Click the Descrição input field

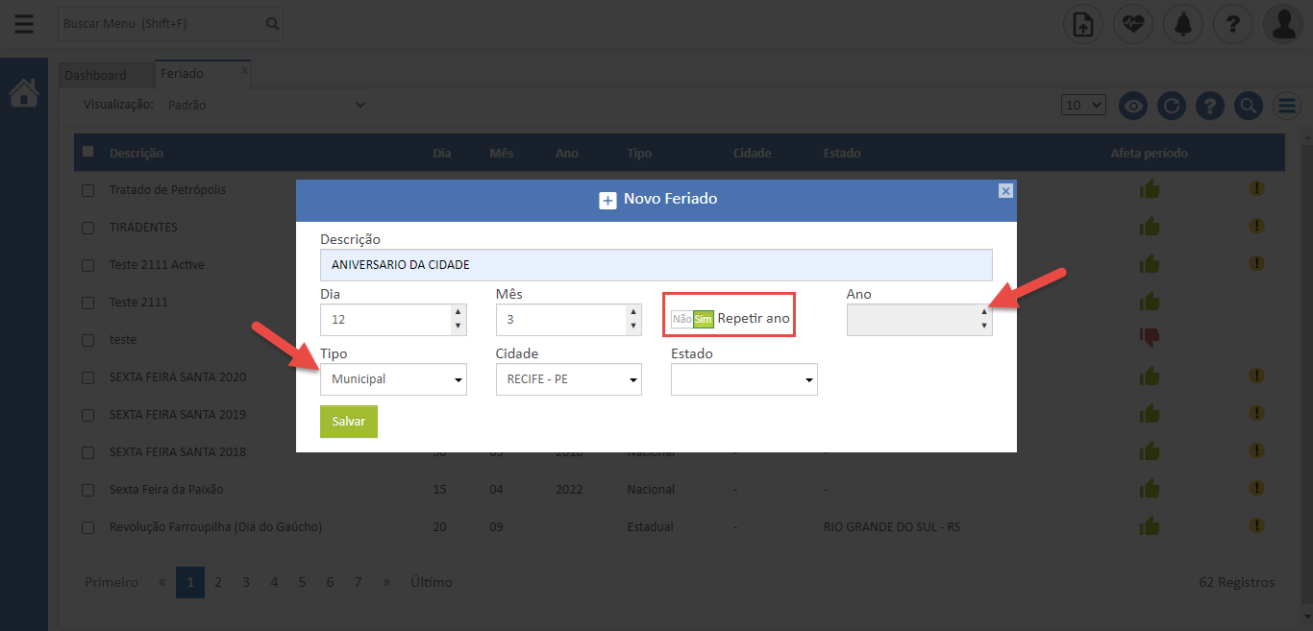(656, 265)
